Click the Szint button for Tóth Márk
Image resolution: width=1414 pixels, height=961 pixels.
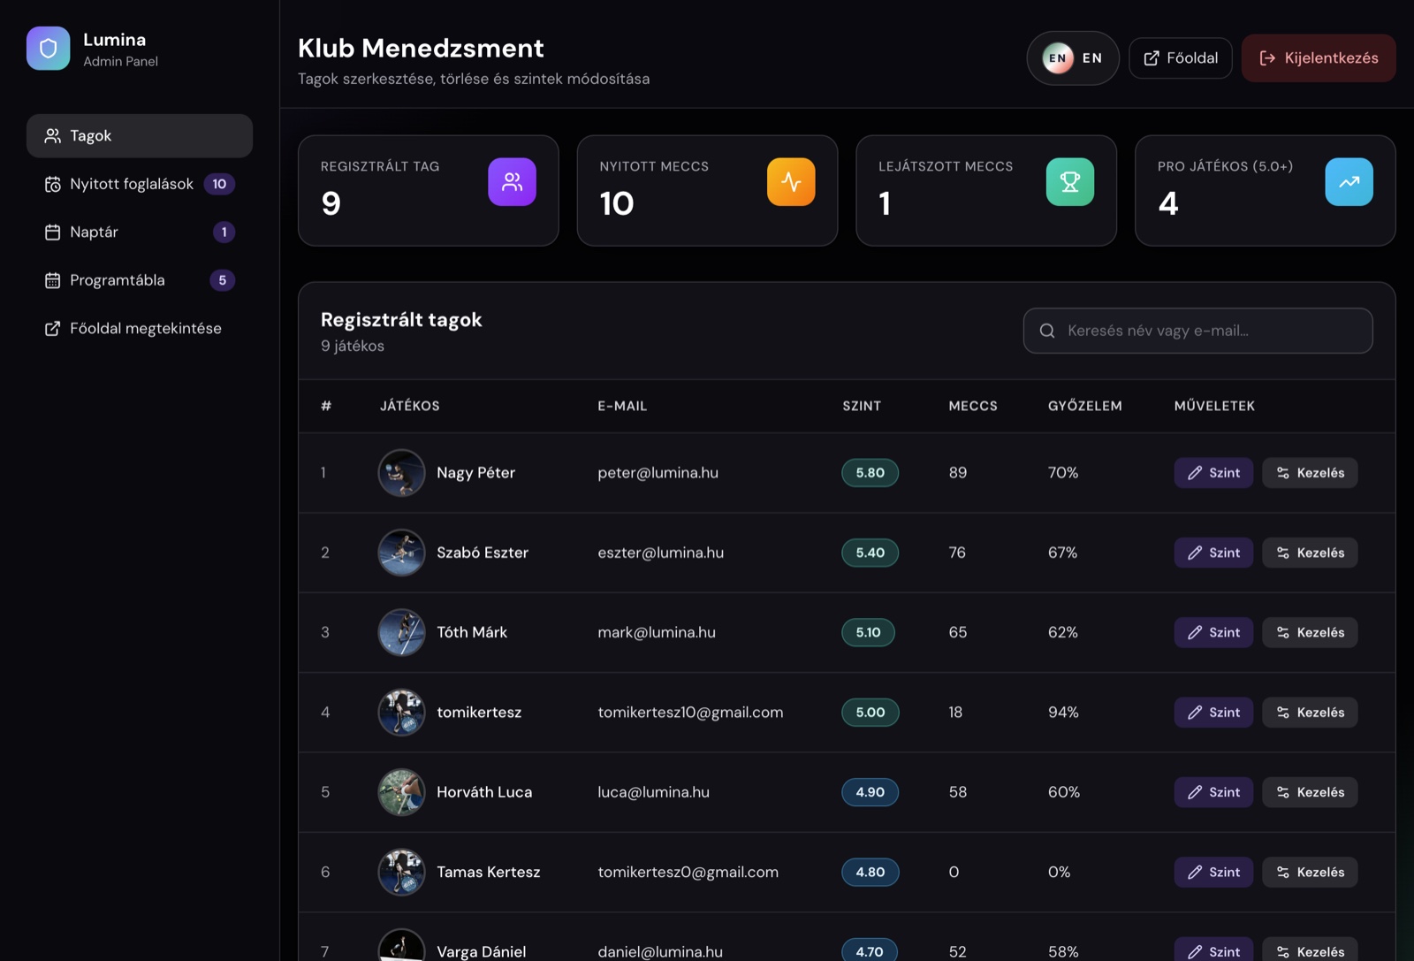click(1213, 632)
